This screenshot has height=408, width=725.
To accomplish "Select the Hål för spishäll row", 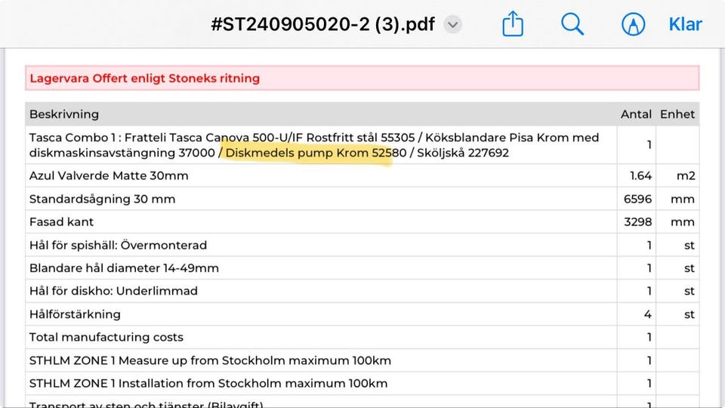I will (x=118, y=246).
